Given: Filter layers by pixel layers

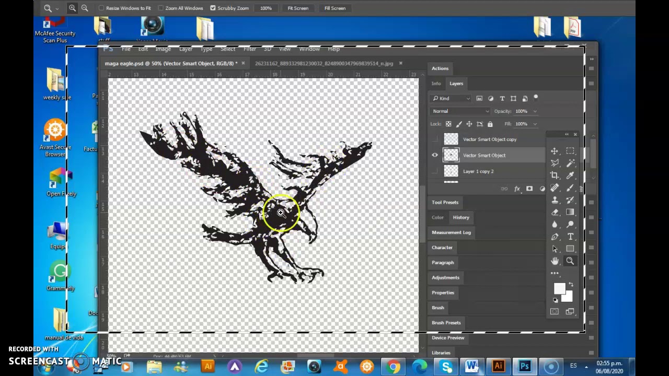Looking at the screenshot, I should (479, 98).
